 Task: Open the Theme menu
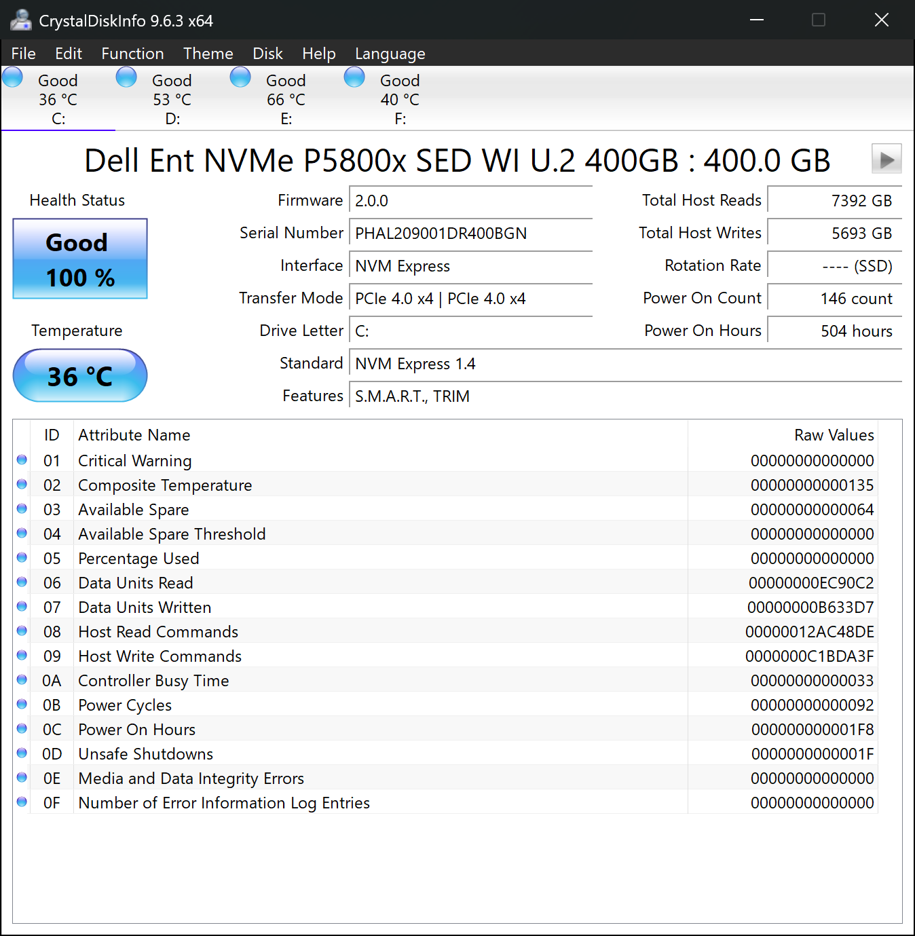click(x=208, y=54)
